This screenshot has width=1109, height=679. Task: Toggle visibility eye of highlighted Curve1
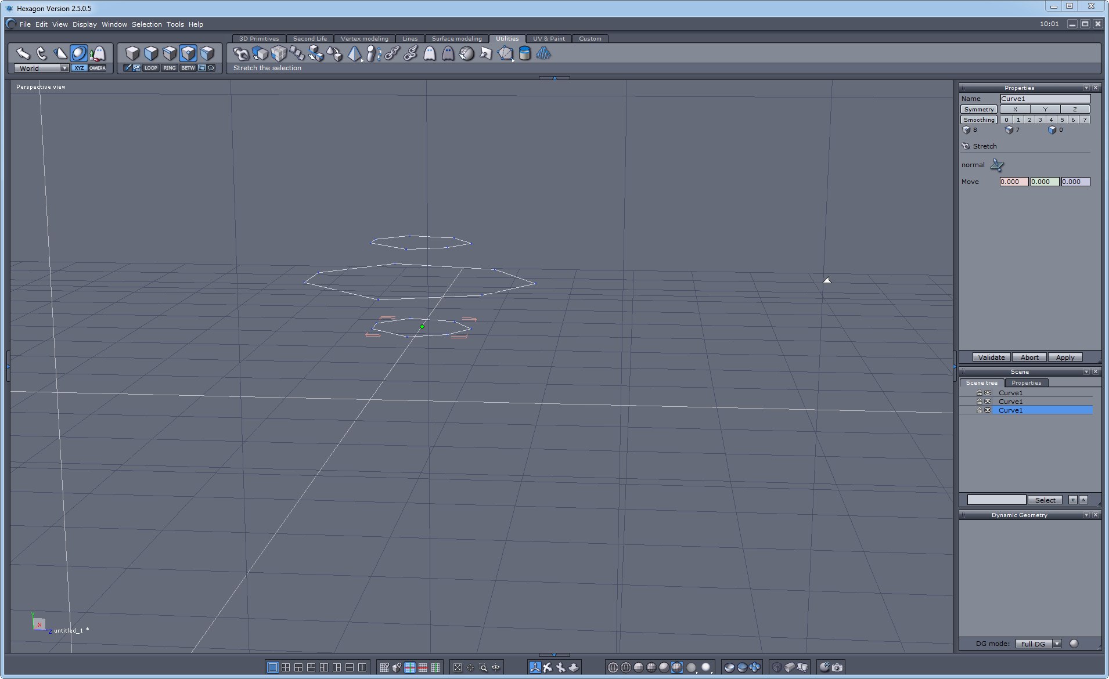(988, 410)
